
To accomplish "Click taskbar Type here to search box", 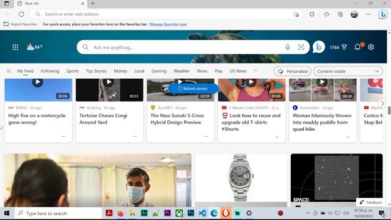I will click(x=59, y=213).
